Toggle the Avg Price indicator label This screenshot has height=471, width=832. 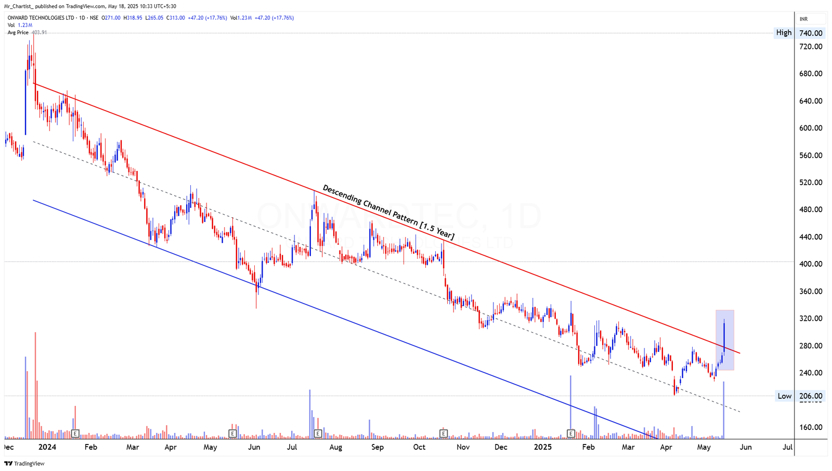tap(18, 32)
